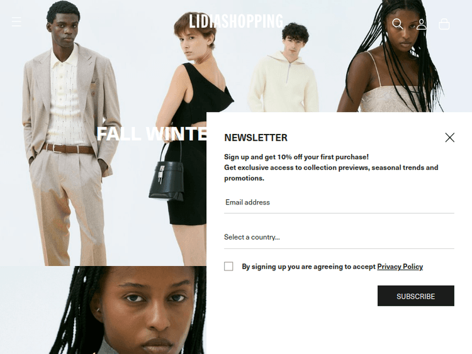Open the Privacy Policy link

click(400, 267)
